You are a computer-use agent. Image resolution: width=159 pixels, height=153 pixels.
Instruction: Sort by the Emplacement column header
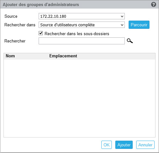click(x=63, y=56)
